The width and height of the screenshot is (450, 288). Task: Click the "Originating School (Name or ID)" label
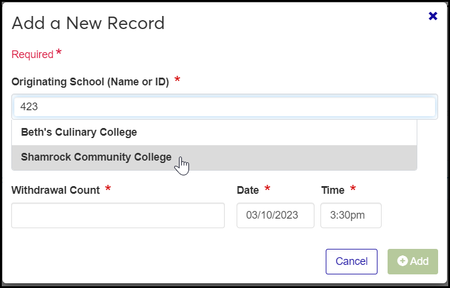[x=90, y=82]
